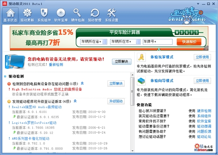Viewport: 218px width, 155px height.
Task: Open the 硬件检测 quick link
Action: (x=204, y=111)
